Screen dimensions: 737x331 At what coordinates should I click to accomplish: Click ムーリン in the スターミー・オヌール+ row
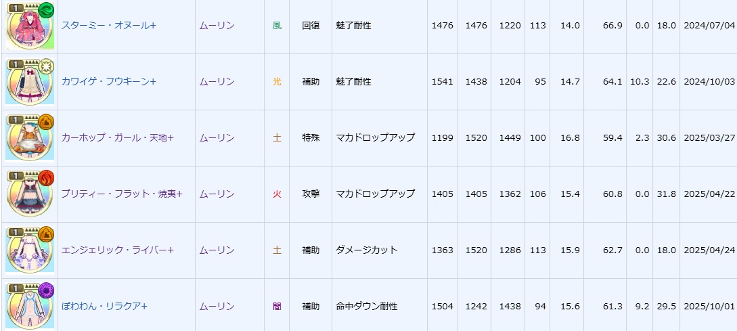(217, 26)
